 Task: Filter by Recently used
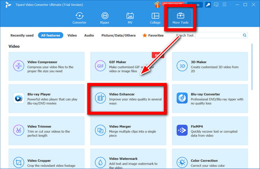coord(22,35)
